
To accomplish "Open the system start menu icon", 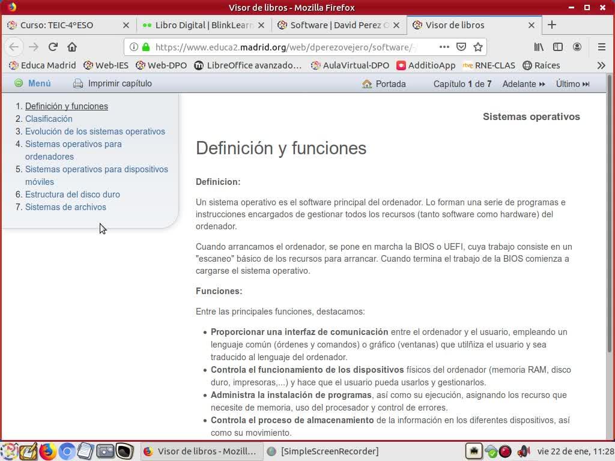I will pos(8,451).
